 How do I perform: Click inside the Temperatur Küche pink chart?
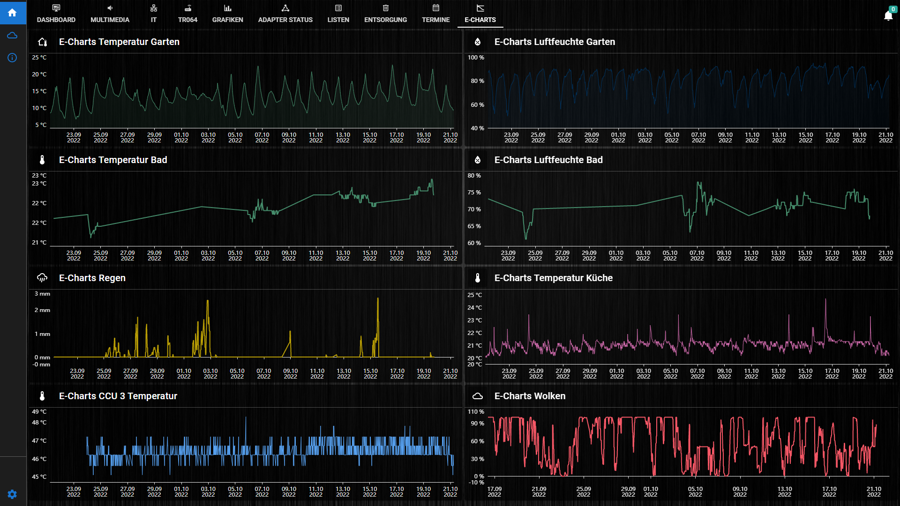pyautogui.click(x=687, y=329)
